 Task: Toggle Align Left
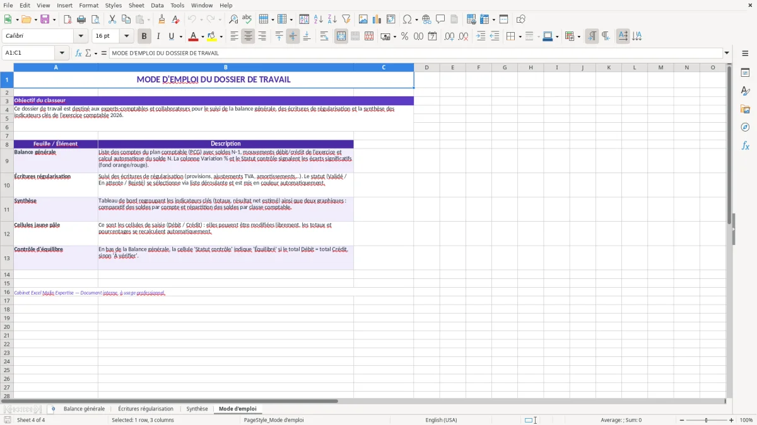click(234, 37)
